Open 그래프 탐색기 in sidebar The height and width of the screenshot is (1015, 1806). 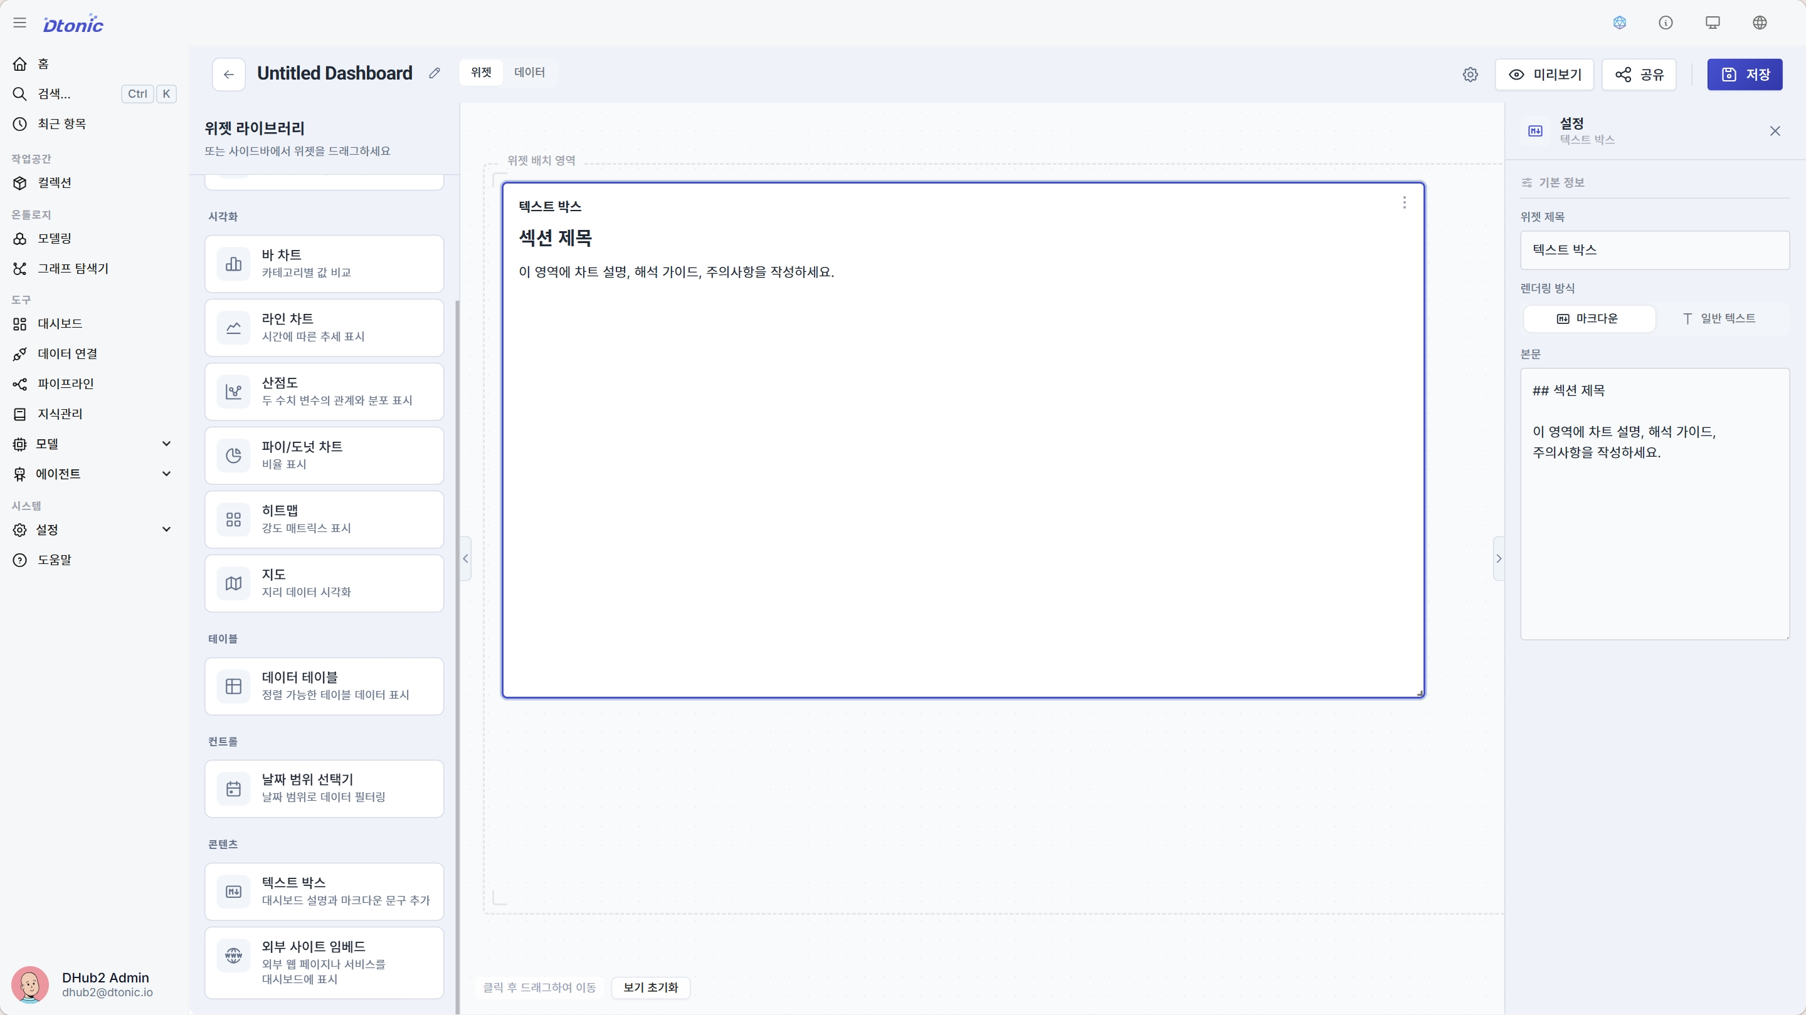94,268
